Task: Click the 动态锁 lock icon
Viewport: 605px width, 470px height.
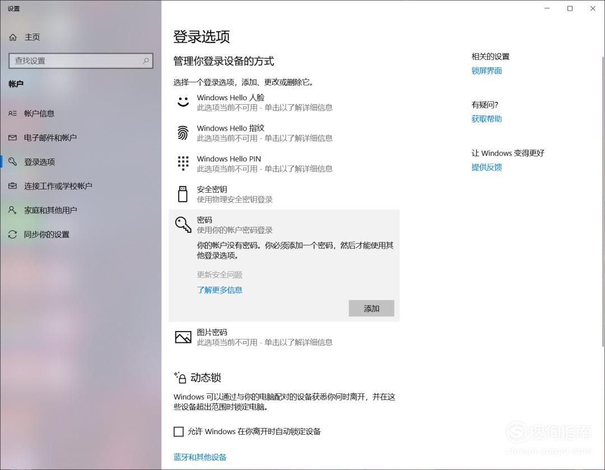Action: pos(180,378)
